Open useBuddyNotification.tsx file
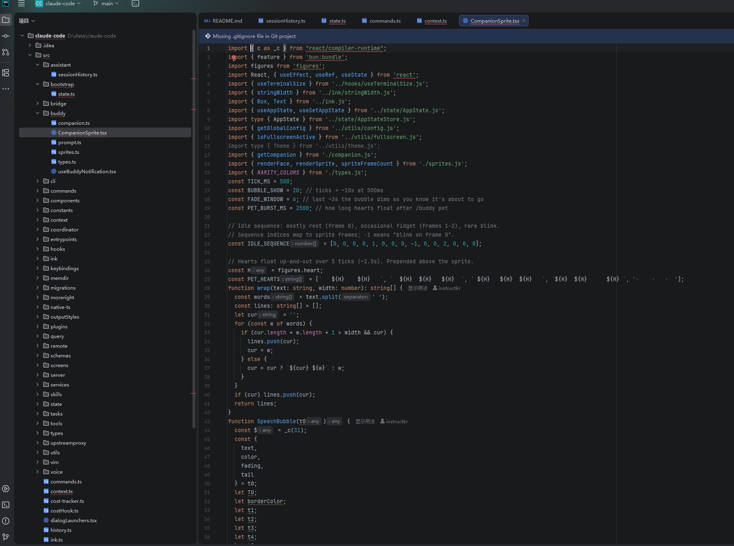 (x=87, y=171)
